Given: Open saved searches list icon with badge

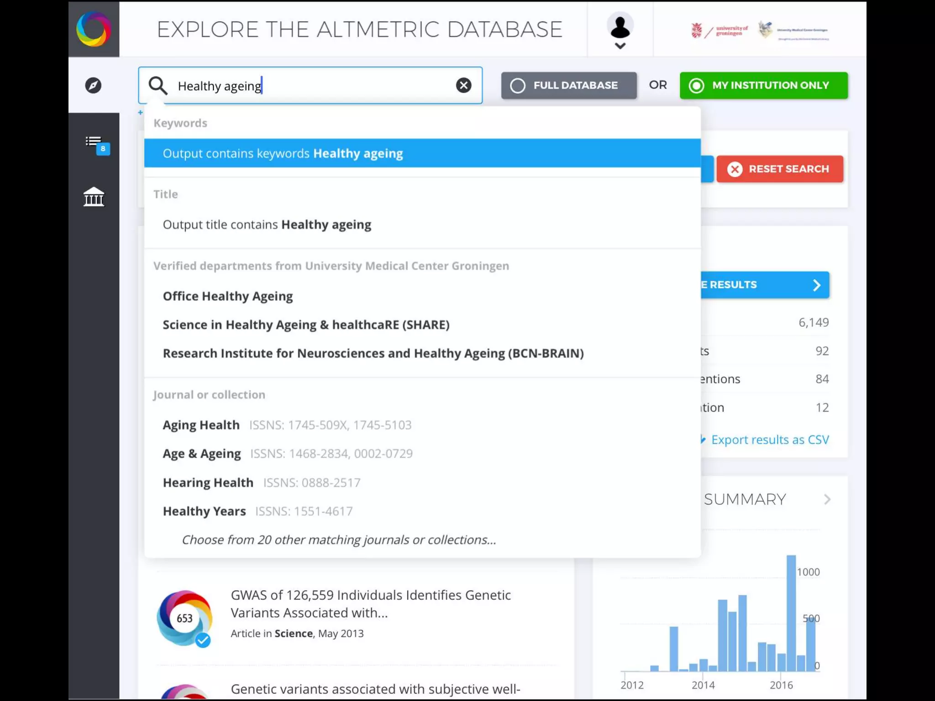Looking at the screenshot, I should tap(95, 143).
